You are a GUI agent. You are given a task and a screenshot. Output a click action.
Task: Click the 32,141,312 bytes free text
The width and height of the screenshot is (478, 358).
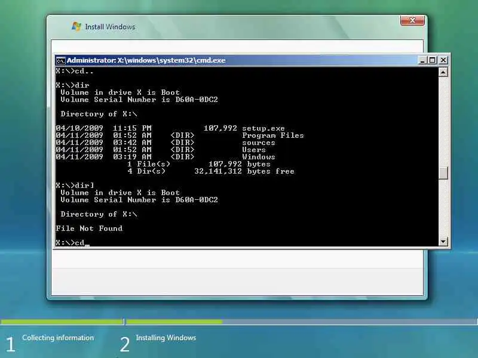click(244, 171)
